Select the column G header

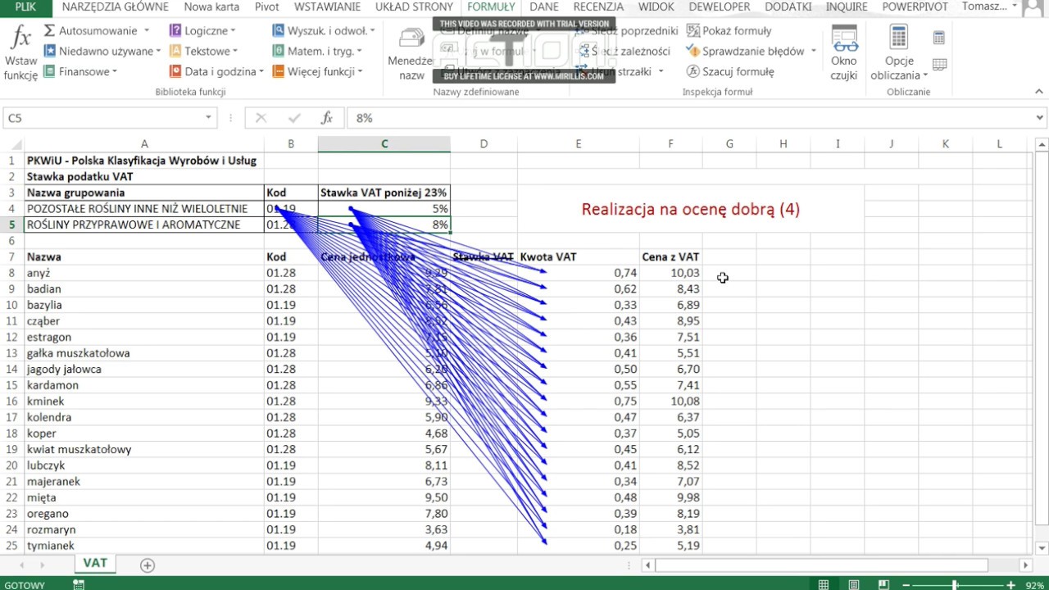tap(729, 144)
